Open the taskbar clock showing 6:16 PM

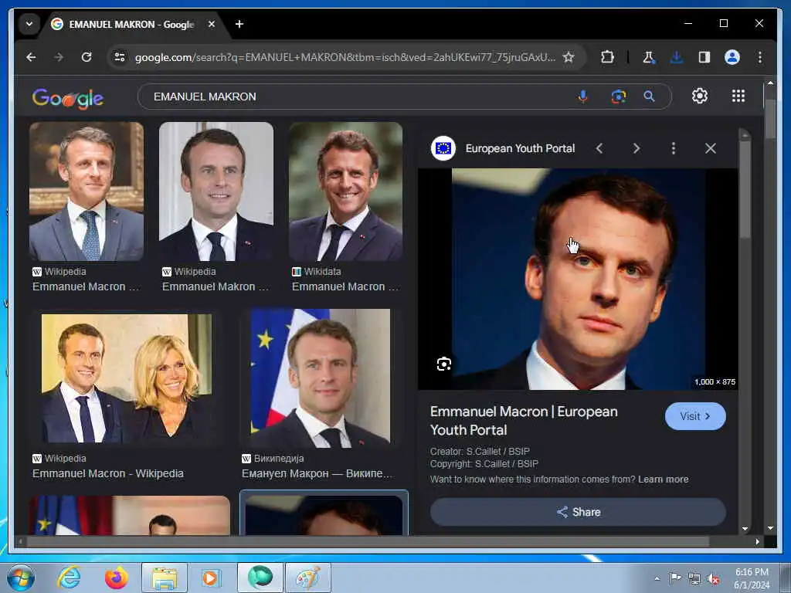pyautogui.click(x=752, y=578)
